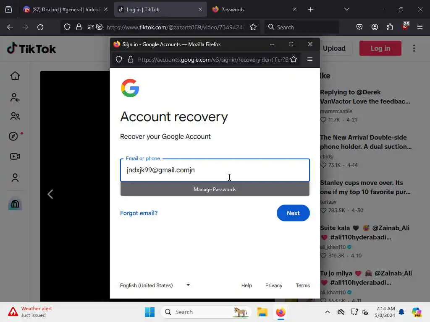Open video "Replying to @Derek VanVactor"
The image size is (430, 322).
tap(365, 97)
